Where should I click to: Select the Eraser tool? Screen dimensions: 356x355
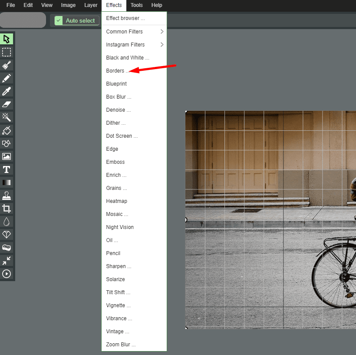[x=7, y=104]
